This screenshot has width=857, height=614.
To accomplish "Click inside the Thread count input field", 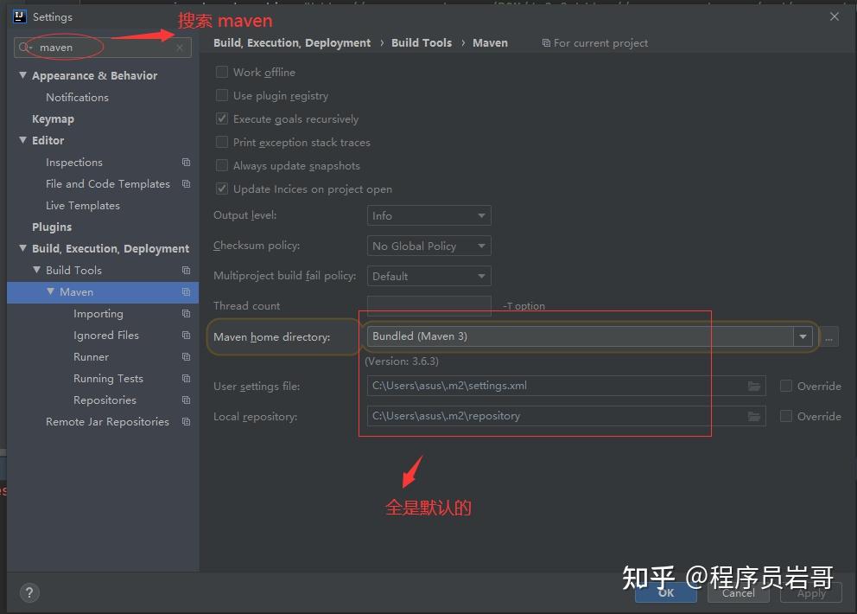I will (x=428, y=305).
